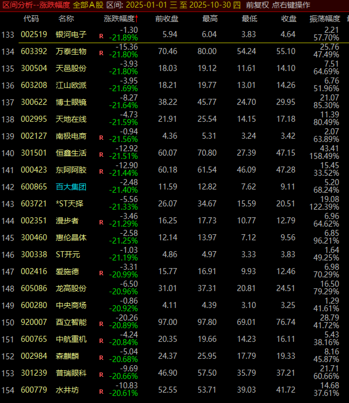Click the red R marker on 中航重机 row
This screenshot has width=349, height=403.
[x=101, y=341]
